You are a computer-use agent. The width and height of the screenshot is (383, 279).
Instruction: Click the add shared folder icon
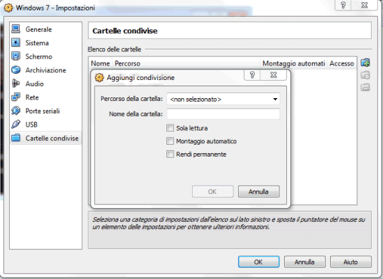click(x=365, y=63)
